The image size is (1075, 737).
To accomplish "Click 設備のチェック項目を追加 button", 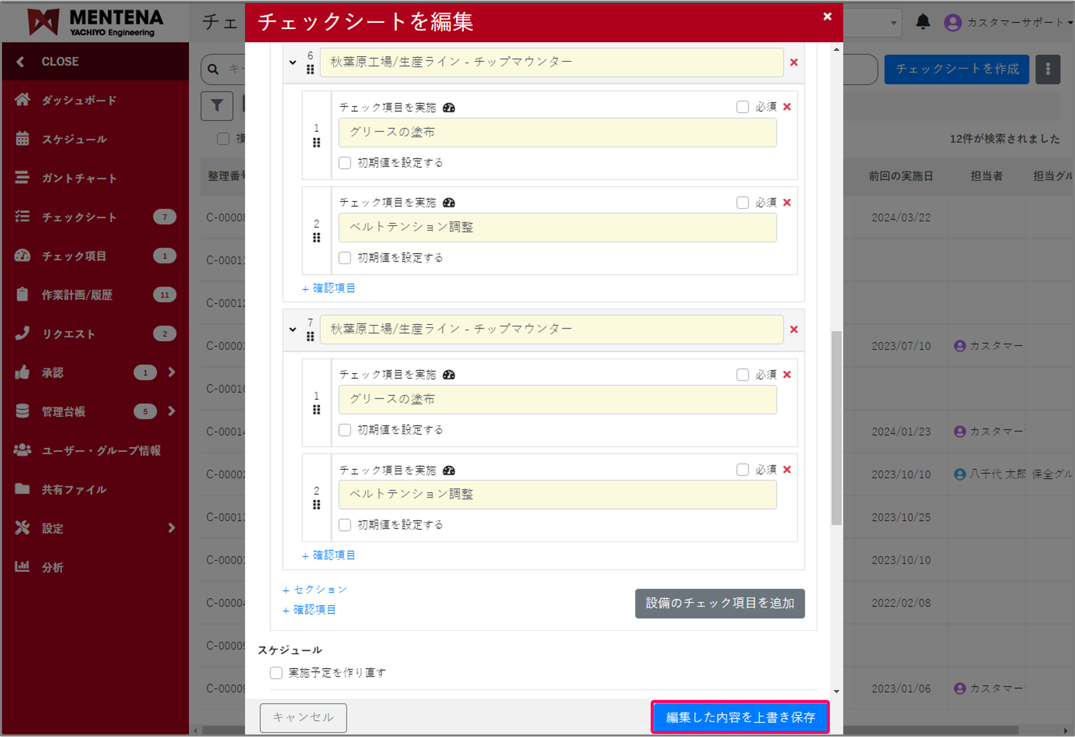I will pos(719,603).
